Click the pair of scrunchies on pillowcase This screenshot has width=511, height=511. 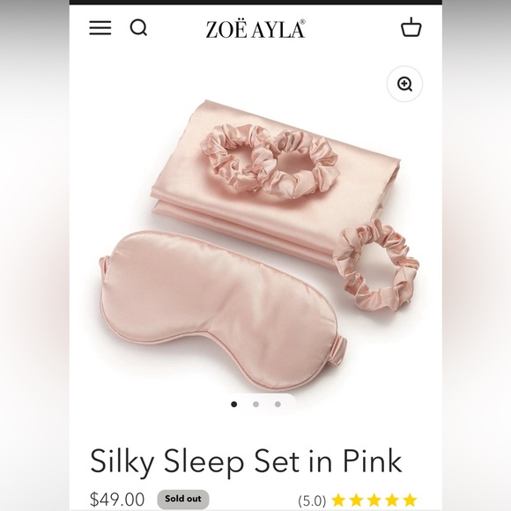pos(270,161)
